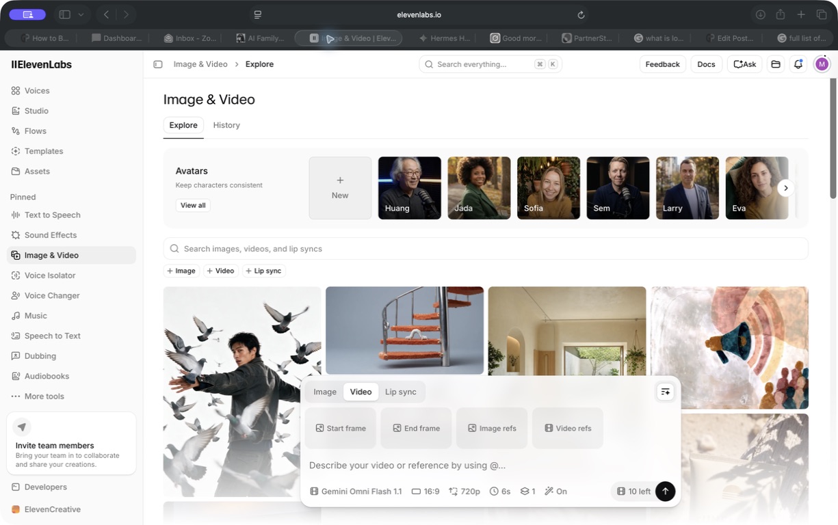Add Image refs
The image size is (838, 525).
[492, 428]
